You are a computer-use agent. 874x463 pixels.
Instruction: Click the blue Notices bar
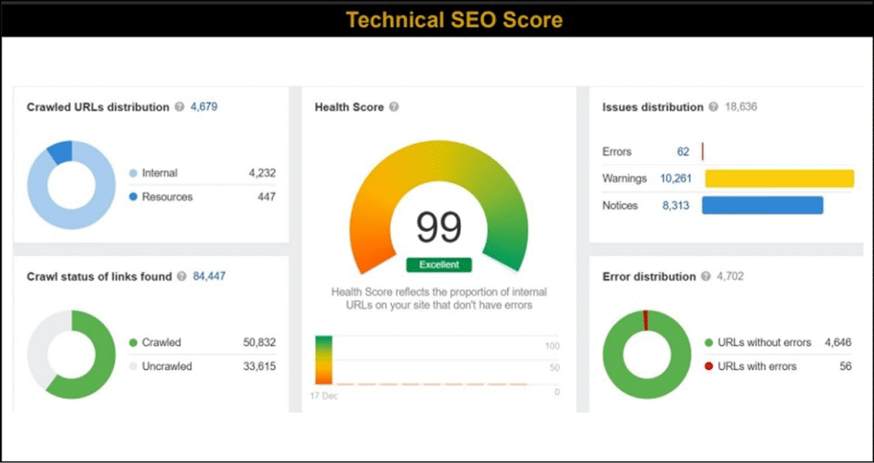[x=762, y=205]
